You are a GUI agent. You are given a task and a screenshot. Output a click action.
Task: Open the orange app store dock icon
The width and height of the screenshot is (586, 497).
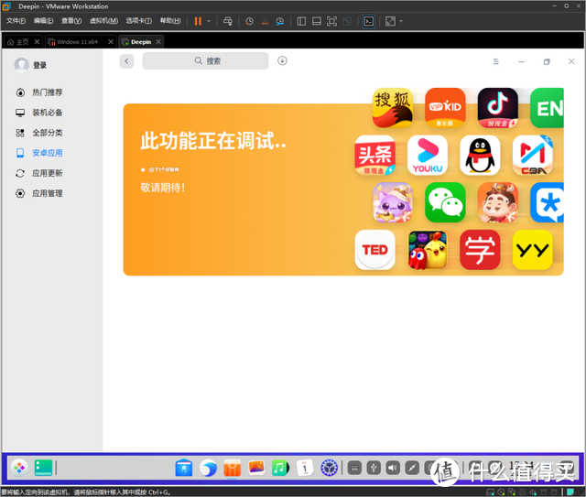[x=233, y=468]
